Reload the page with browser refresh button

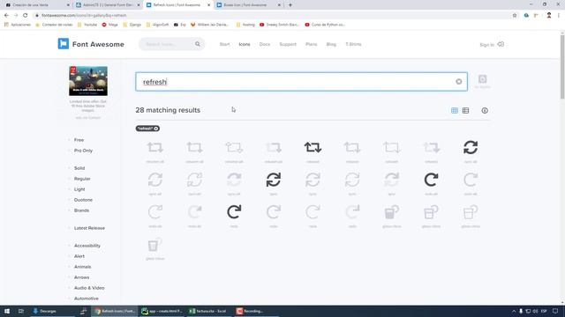26,15
